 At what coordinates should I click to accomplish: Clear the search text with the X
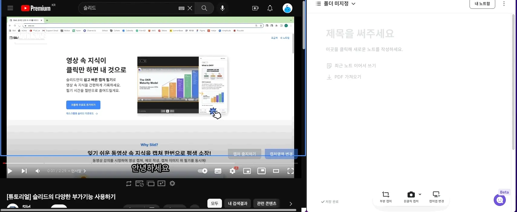(x=190, y=8)
